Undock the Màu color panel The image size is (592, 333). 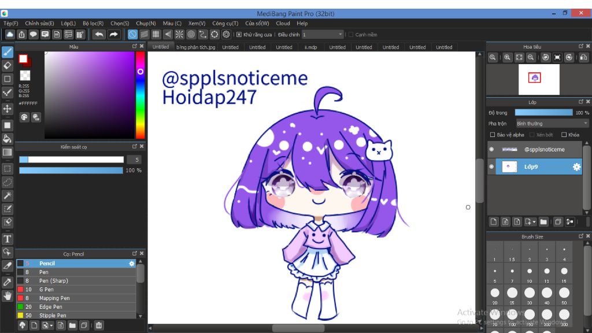134,46
